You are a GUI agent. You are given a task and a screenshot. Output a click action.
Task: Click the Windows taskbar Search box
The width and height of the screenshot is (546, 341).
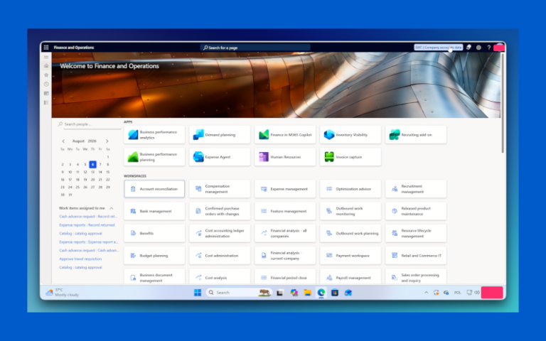point(239,293)
